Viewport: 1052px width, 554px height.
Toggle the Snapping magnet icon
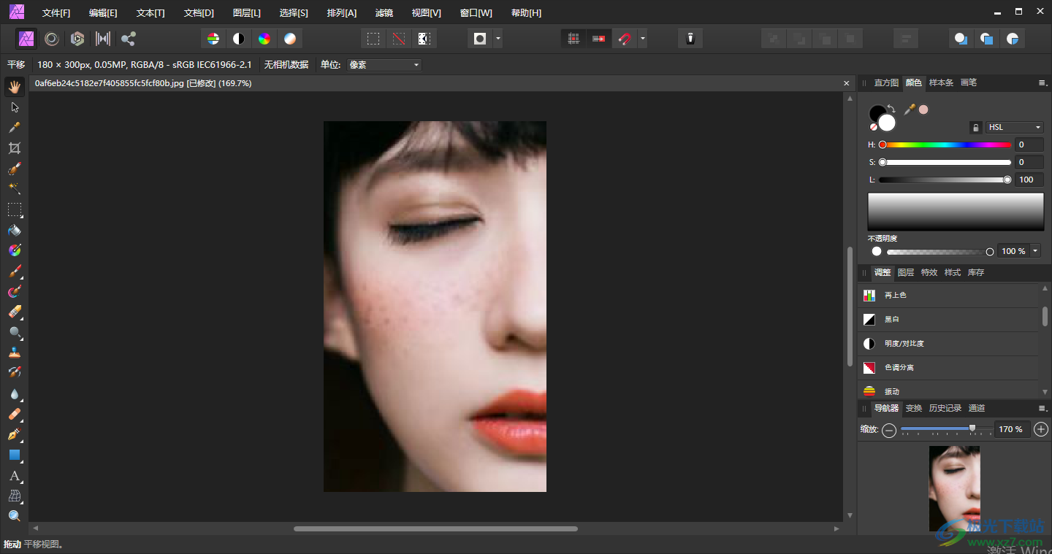pos(625,39)
